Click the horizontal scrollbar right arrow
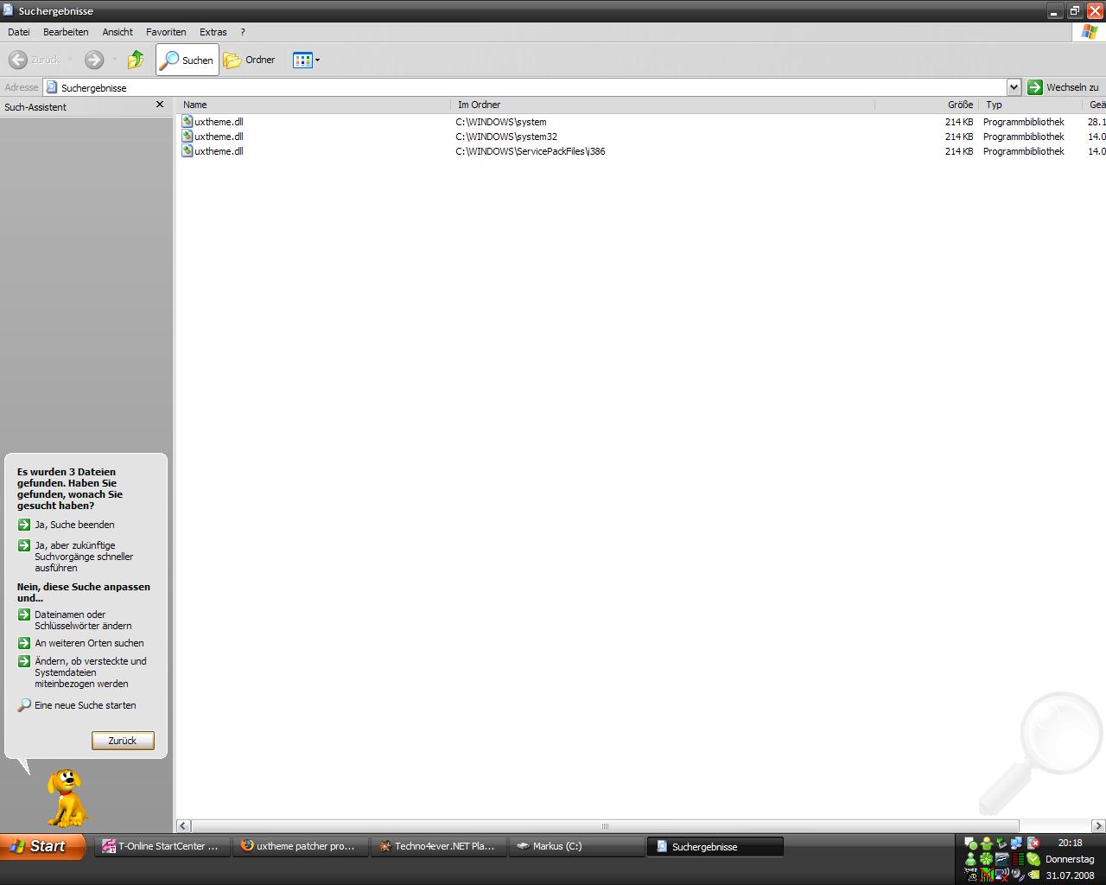The image size is (1106, 885). pos(1098,826)
